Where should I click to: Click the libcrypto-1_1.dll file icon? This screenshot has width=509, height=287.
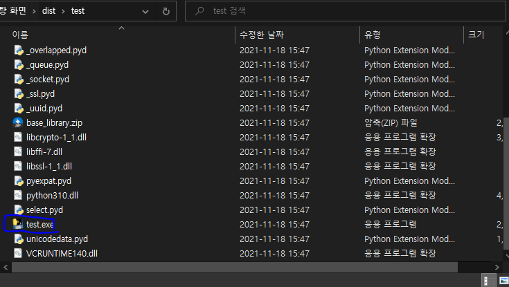pos(18,138)
